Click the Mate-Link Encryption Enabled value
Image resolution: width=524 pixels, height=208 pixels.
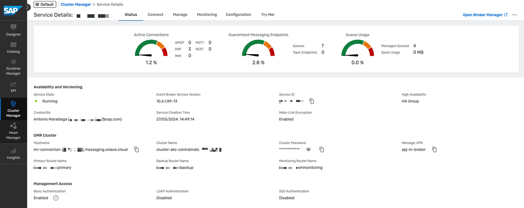(286, 119)
